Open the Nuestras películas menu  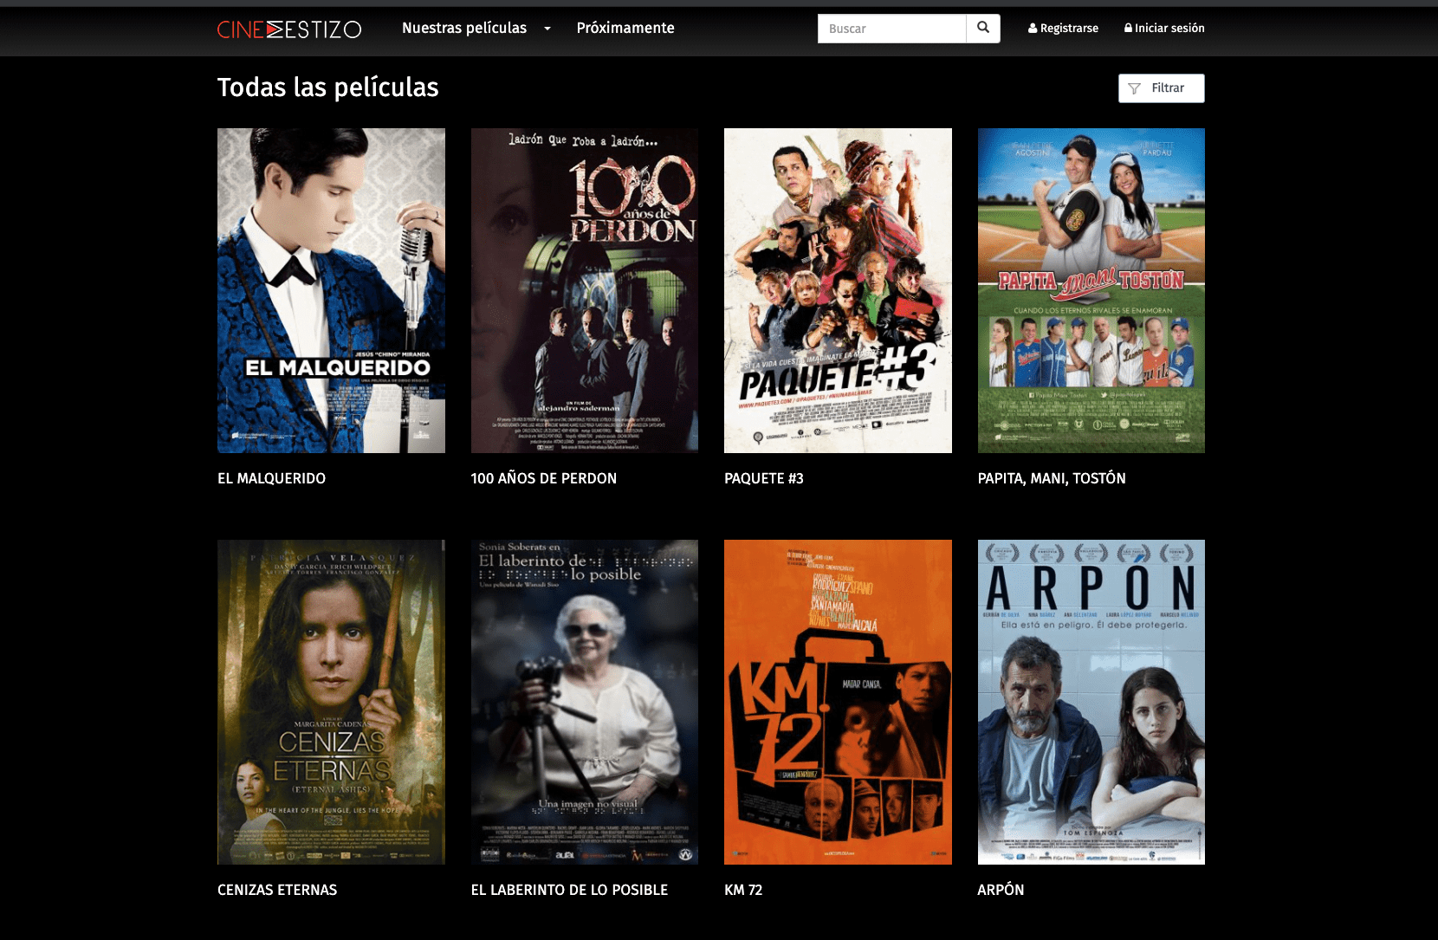coord(464,28)
